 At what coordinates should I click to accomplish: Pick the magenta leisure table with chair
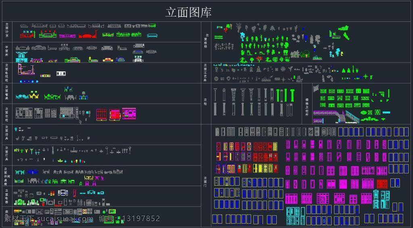pos(99,178)
